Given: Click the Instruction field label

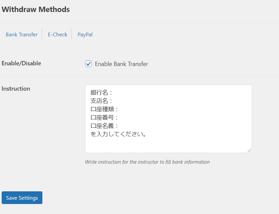Looking at the screenshot, I should 16,89.
